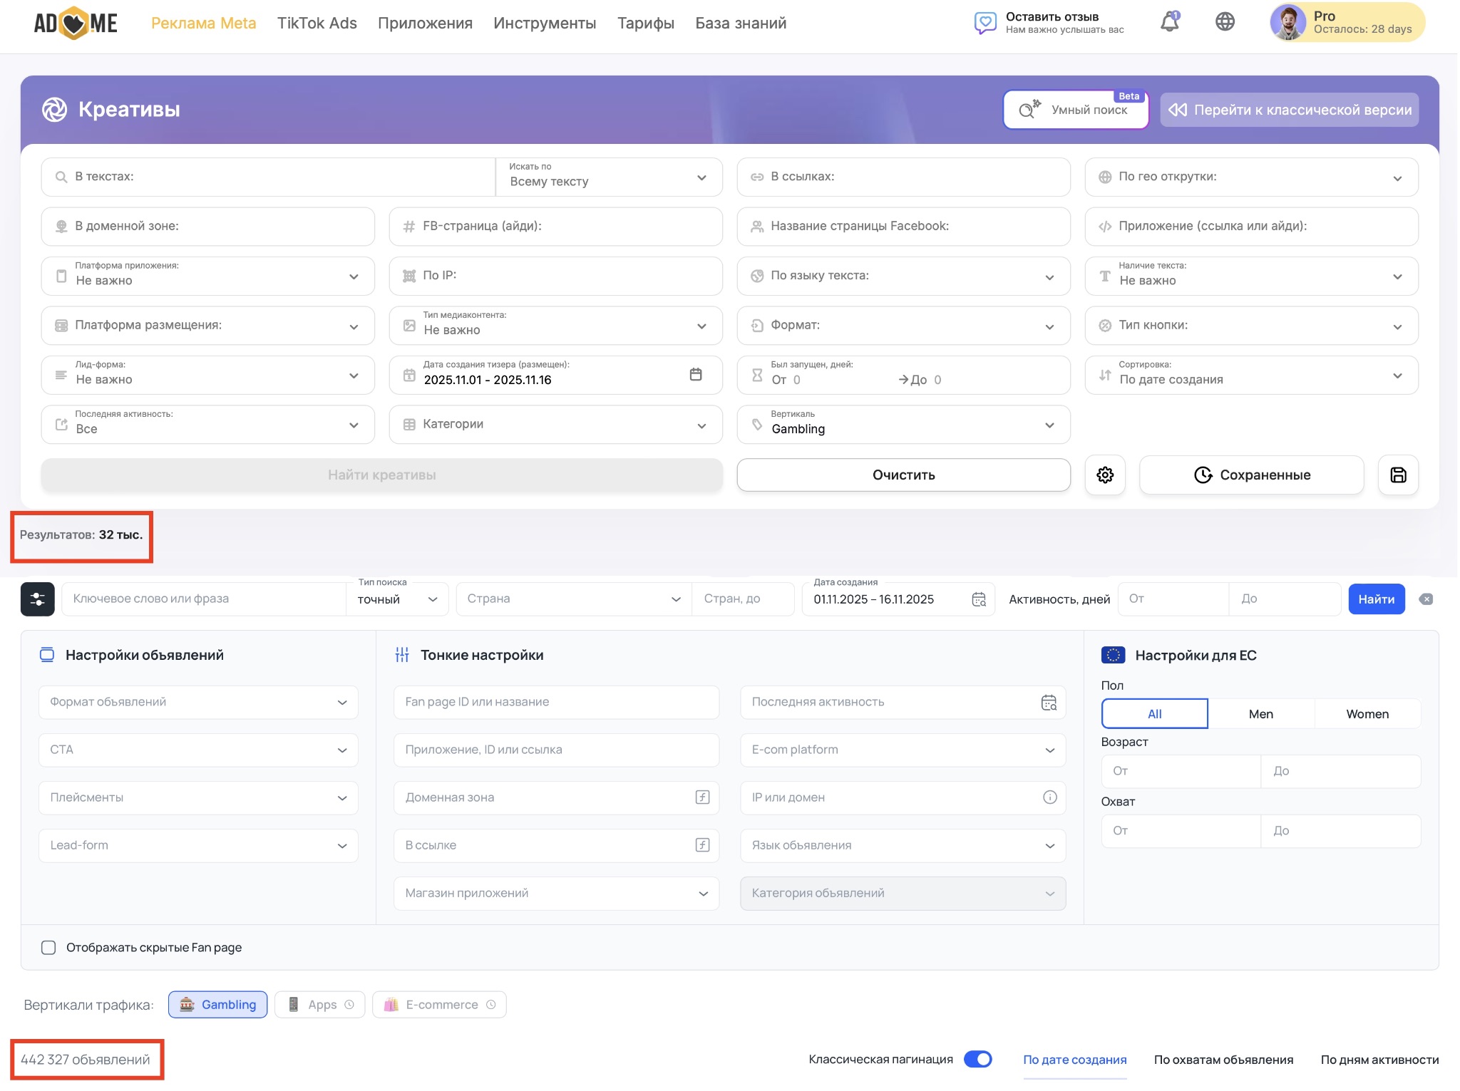This screenshot has width=1460, height=1091.
Task: Disable Классическая пагинация switch
Action: pos(977,1060)
